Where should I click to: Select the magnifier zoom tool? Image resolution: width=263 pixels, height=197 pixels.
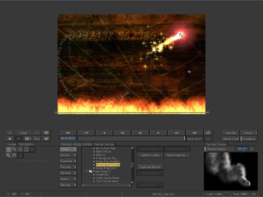point(8,155)
